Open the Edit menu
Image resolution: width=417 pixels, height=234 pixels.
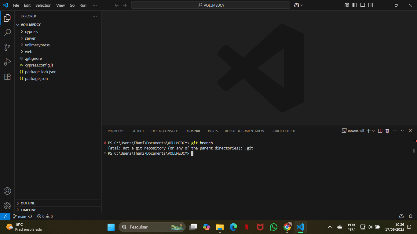tap(27, 5)
